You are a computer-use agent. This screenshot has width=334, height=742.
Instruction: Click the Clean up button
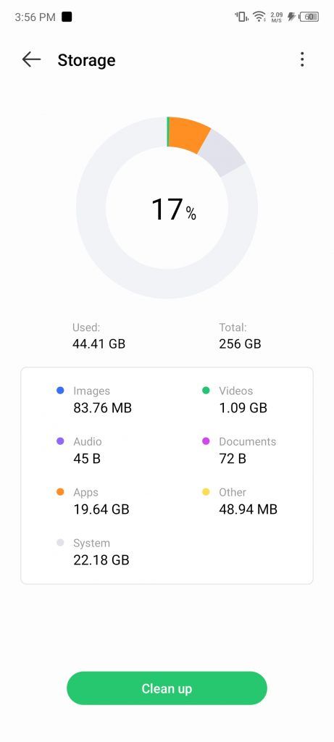[167, 688]
